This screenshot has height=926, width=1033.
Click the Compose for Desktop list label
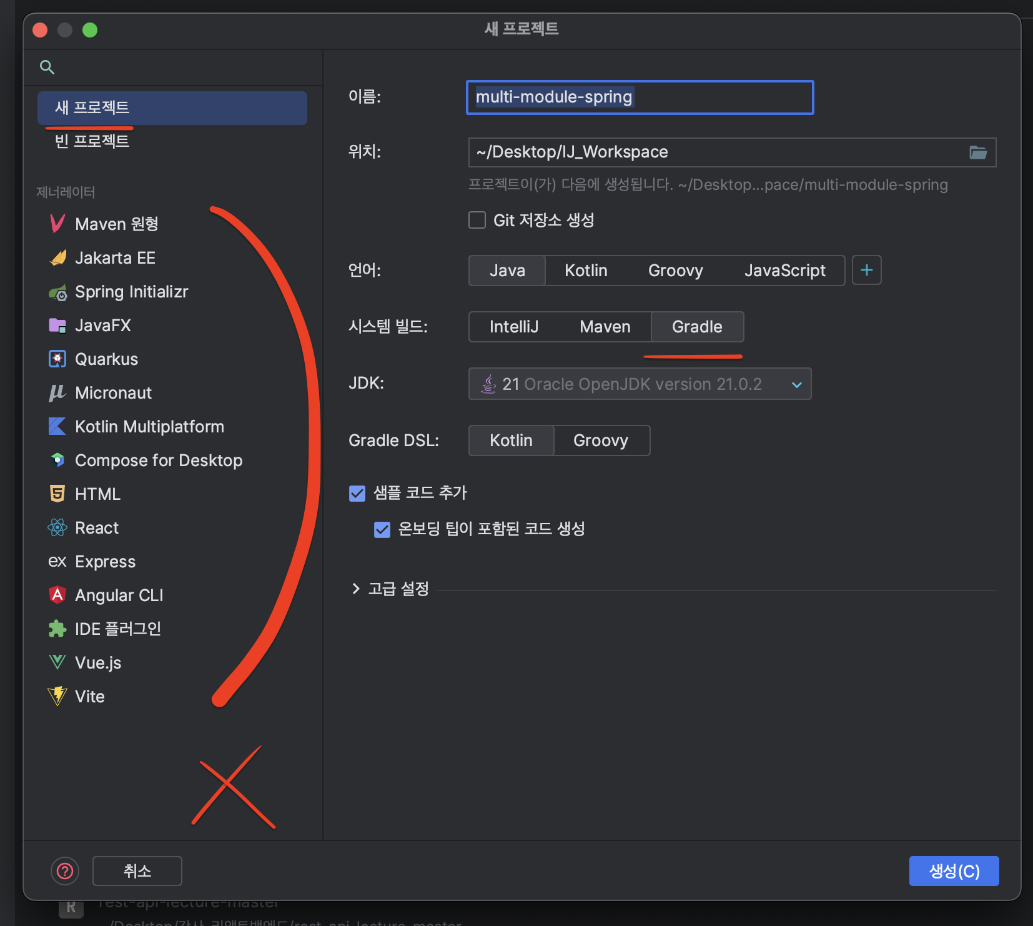point(159,461)
